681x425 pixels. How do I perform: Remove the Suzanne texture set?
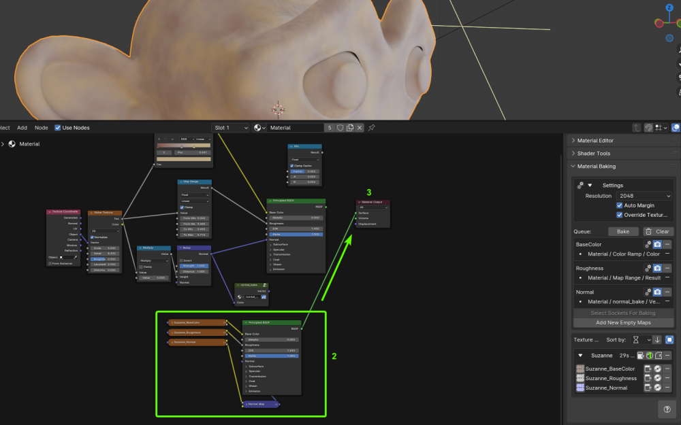667,356
